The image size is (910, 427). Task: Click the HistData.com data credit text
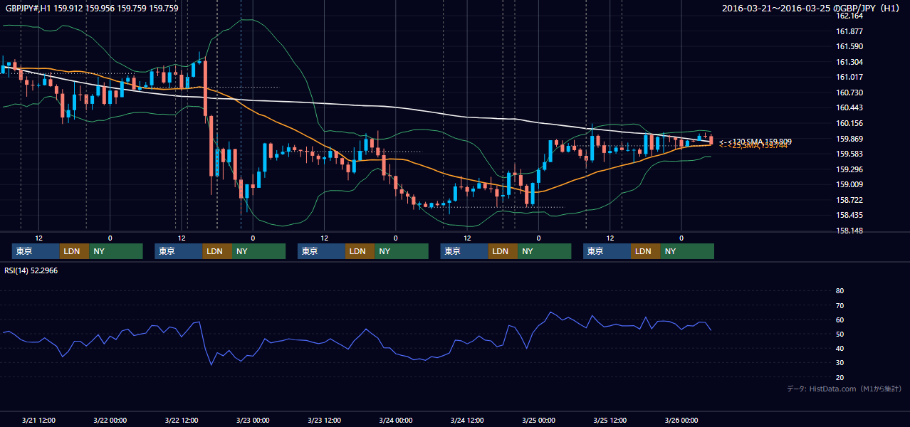click(844, 389)
